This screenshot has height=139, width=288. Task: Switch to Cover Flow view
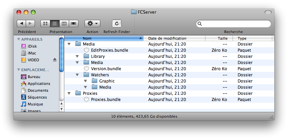coord(74,24)
